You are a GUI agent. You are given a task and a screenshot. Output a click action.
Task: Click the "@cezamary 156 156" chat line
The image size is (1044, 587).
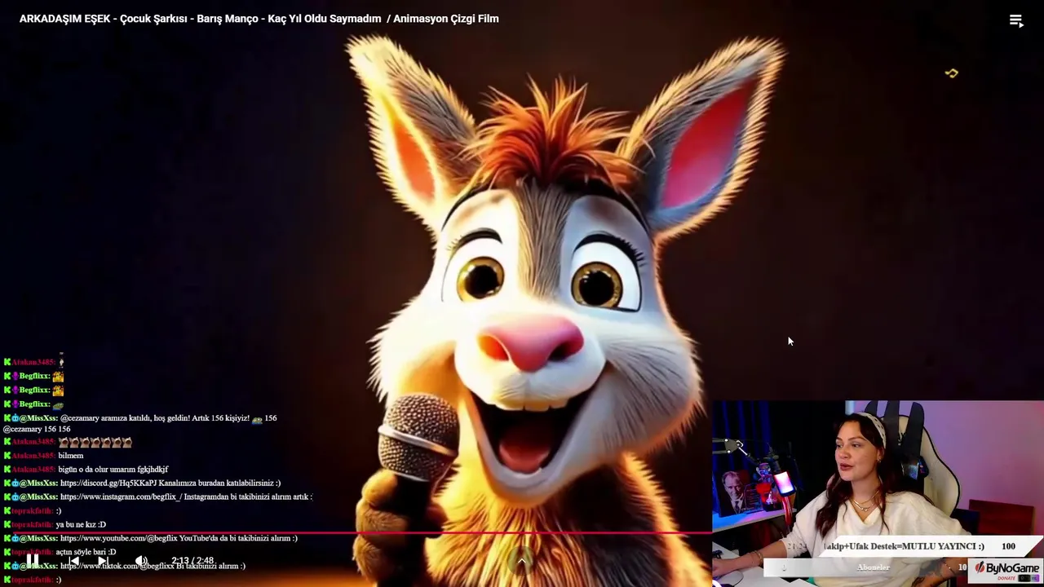[x=37, y=429]
